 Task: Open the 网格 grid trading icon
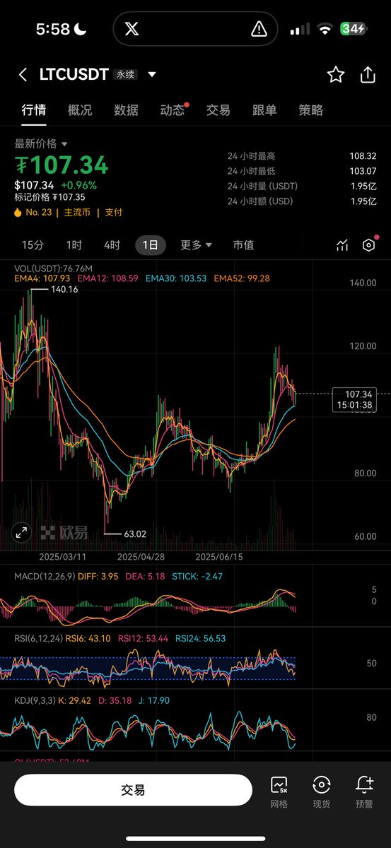click(x=279, y=791)
